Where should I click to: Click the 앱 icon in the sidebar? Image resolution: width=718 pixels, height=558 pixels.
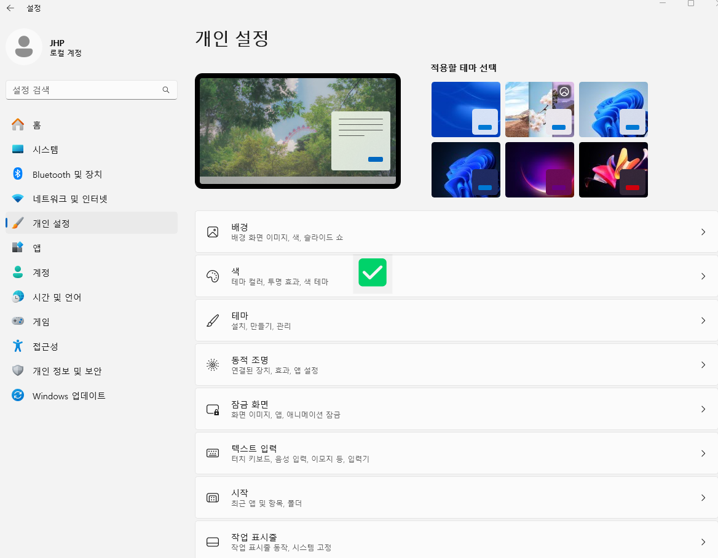click(x=18, y=247)
